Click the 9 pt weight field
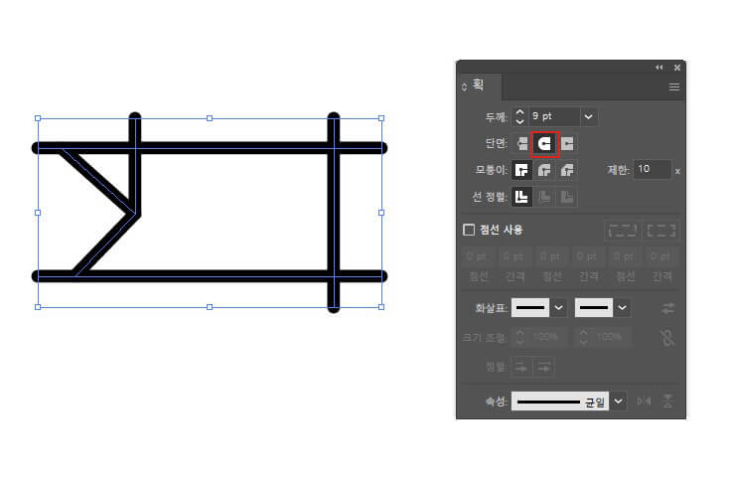Viewport: 732px width, 486px height. tap(554, 117)
